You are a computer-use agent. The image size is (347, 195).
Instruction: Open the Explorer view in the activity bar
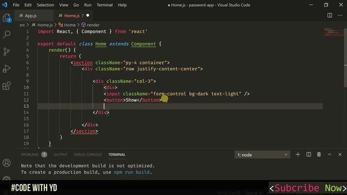click(x=7, y=18)
